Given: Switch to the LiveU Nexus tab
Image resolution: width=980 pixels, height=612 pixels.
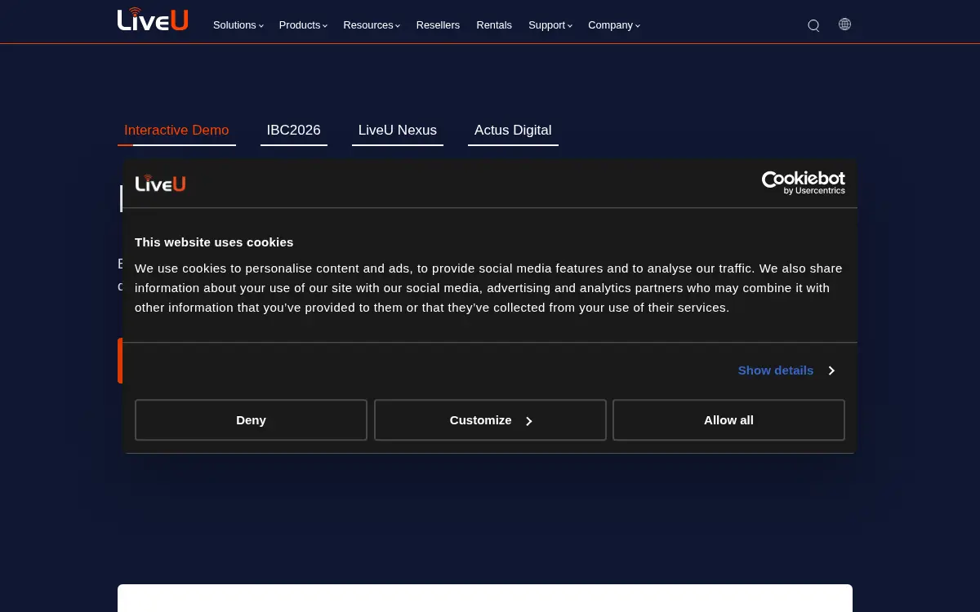Looking at the screenshot, I should coord(398,131).
